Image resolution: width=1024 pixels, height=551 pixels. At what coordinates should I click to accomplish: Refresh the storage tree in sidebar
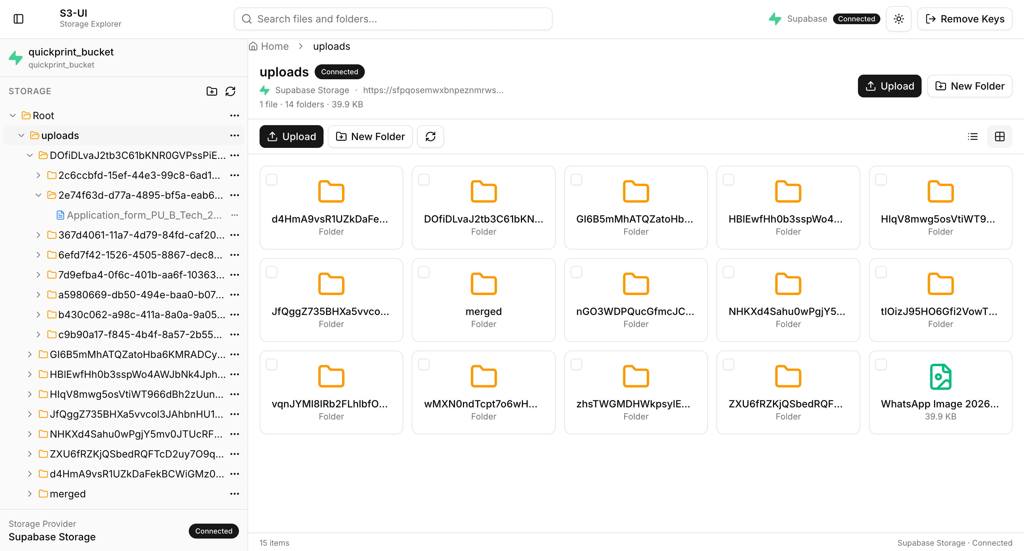pyautogui.click(x=230, y=91)
